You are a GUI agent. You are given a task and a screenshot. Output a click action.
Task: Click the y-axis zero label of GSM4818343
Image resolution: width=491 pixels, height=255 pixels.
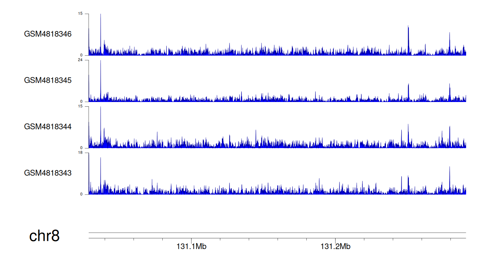82,194
